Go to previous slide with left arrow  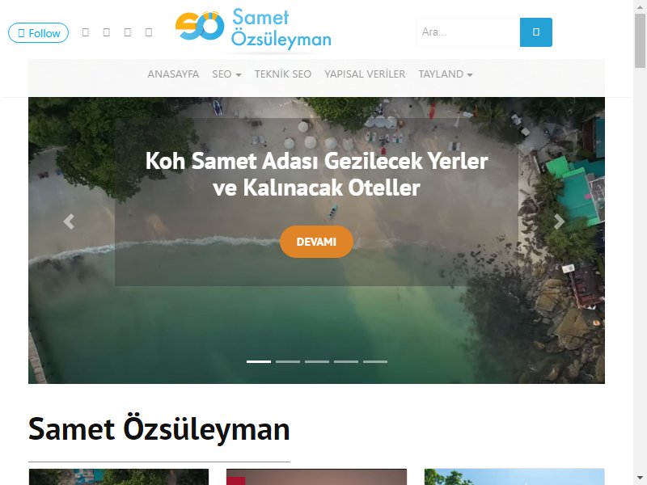69,221
